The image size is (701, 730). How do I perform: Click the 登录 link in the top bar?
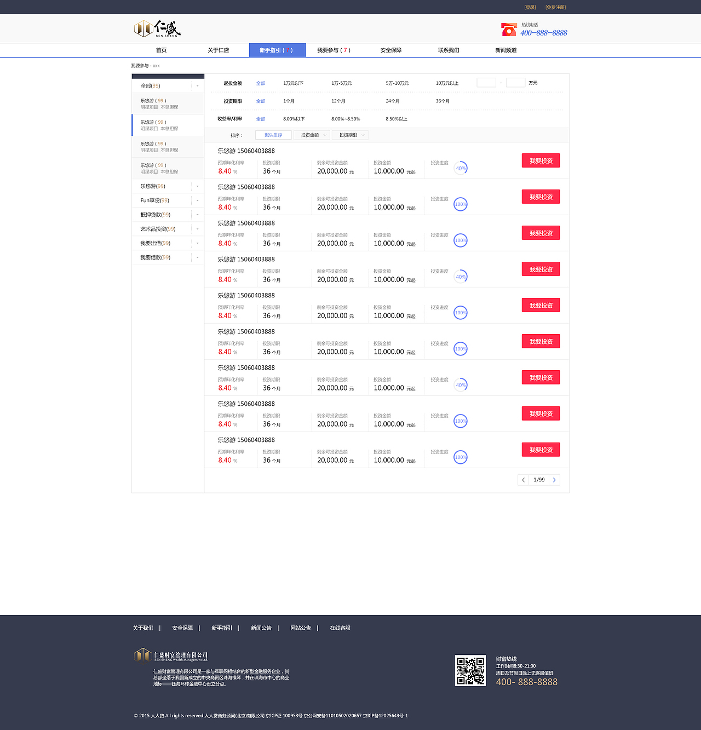(x=530, y=7)
